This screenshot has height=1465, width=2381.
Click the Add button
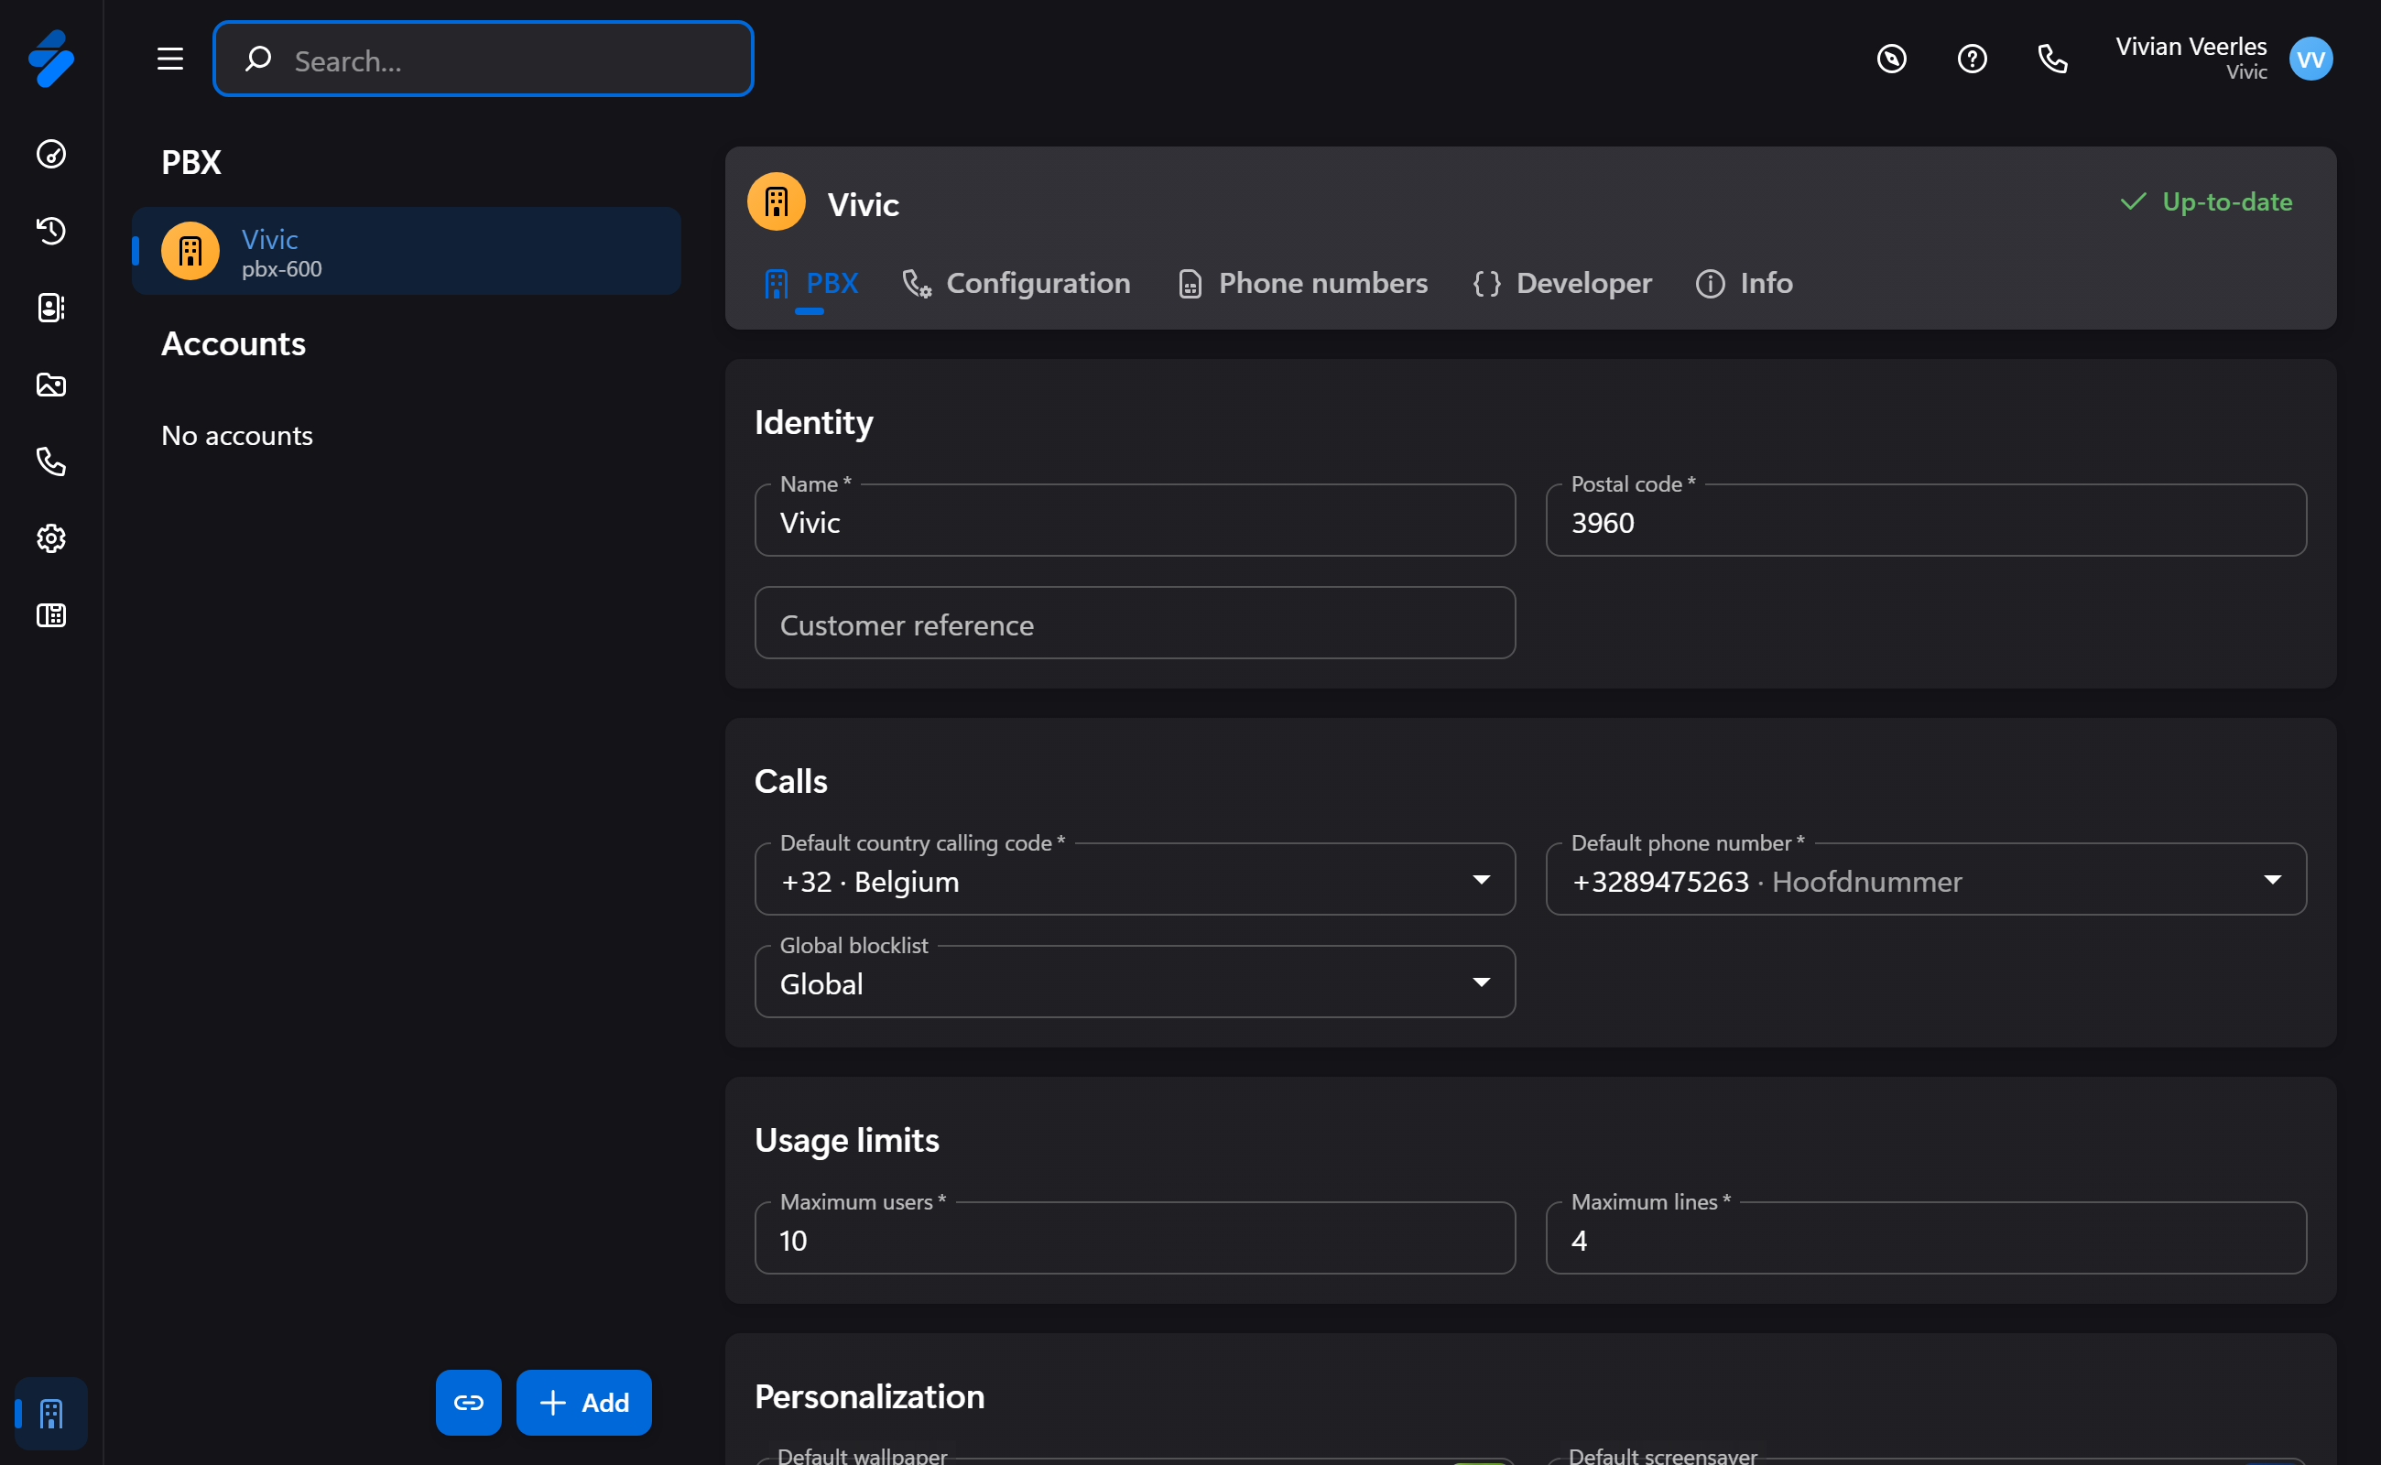click(584, 1402)
